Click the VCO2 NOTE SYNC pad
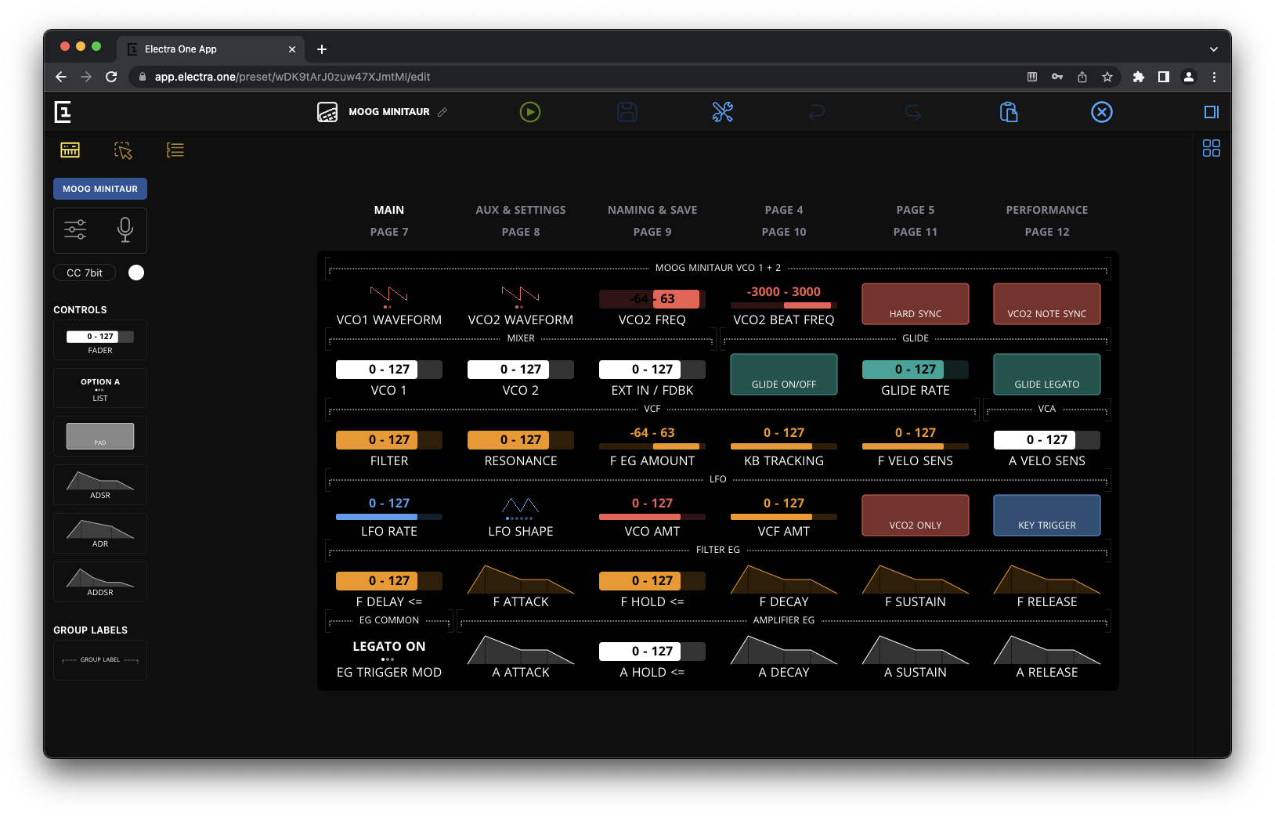Viewport: 1275px width, 816px height. tap(1046, 304)
